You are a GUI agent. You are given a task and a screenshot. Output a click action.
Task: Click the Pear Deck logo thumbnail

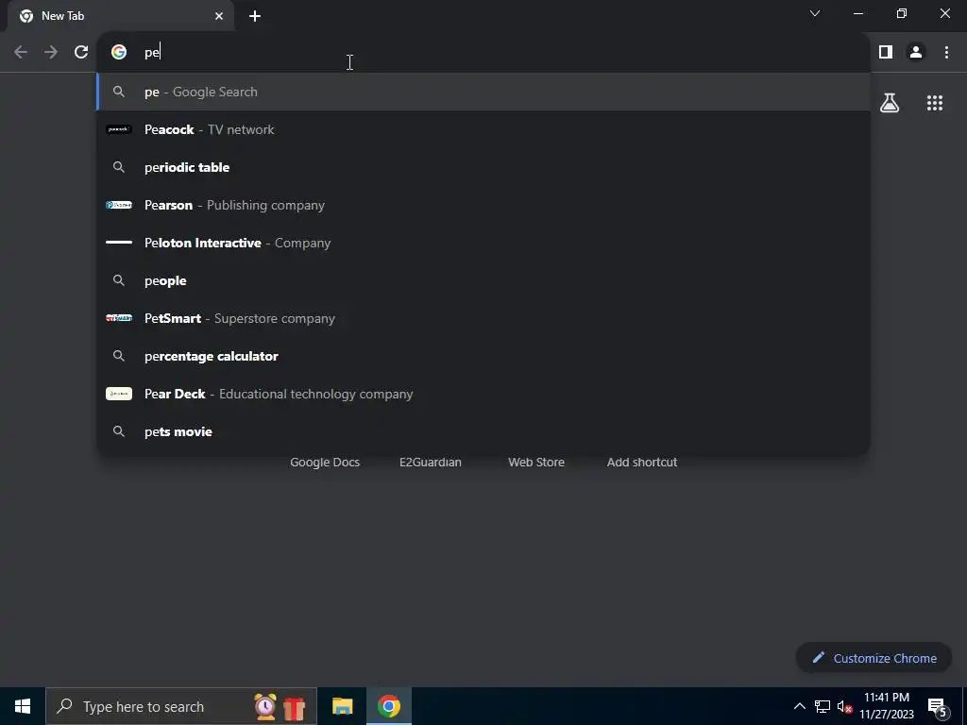tap(119, 394)
